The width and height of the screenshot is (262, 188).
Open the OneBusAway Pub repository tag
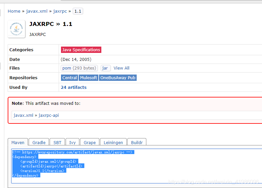(x=118, y=78)
